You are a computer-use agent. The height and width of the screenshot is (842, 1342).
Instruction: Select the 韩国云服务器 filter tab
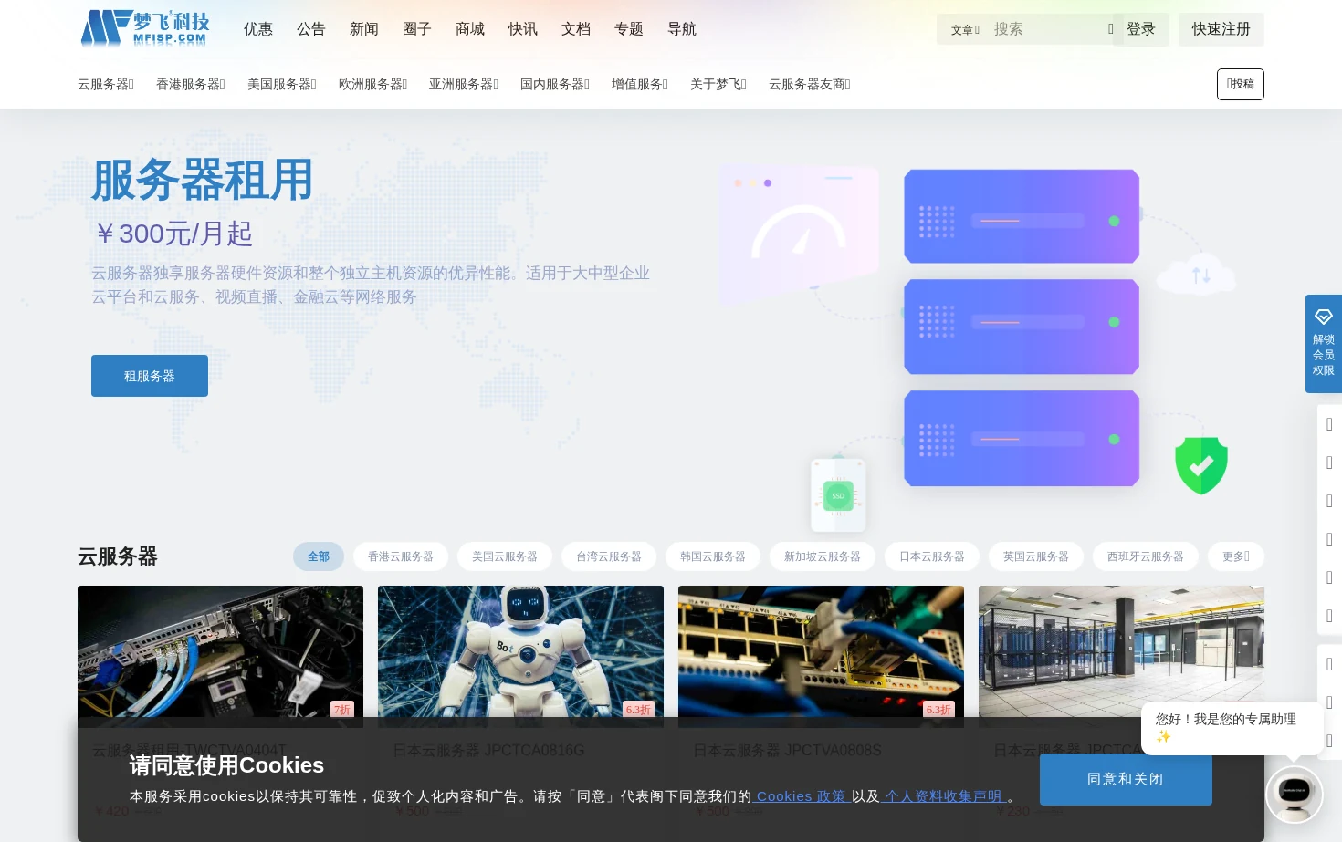(x=713, y=556)
